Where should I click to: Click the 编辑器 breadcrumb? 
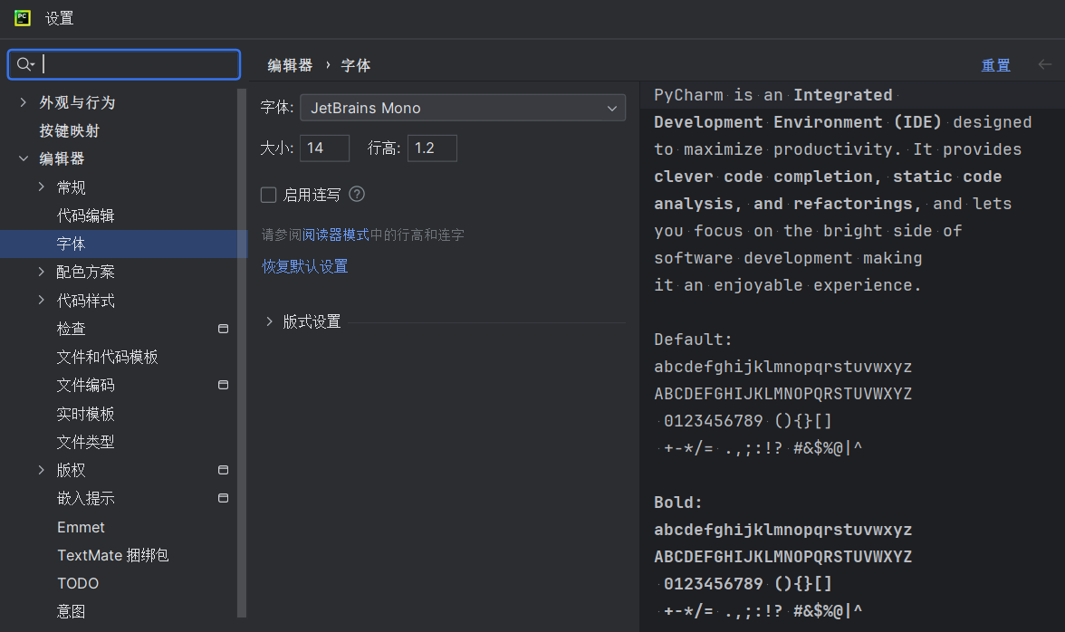[x=290, y=65]
